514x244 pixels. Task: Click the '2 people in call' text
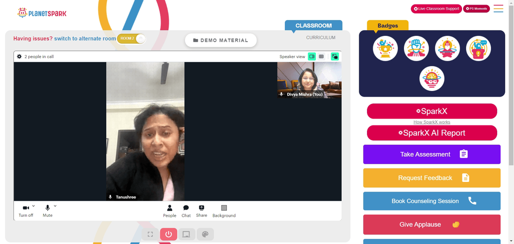39,57
